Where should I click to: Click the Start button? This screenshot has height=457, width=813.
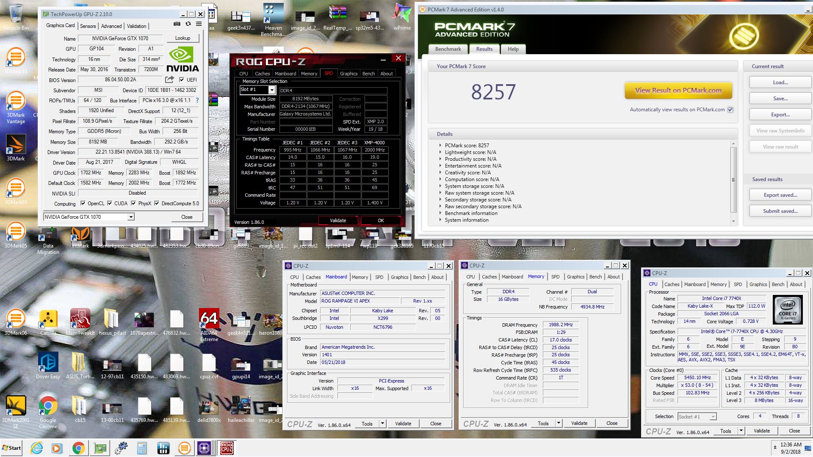pos(11,448)
